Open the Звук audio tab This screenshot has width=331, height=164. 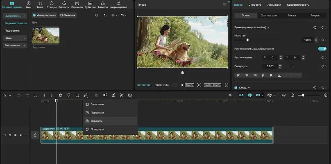(x=29, y=5)
